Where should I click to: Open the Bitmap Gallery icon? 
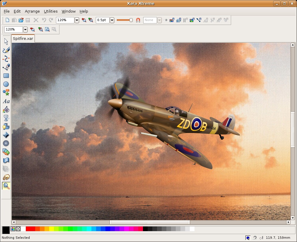click(x=192, y=20)
